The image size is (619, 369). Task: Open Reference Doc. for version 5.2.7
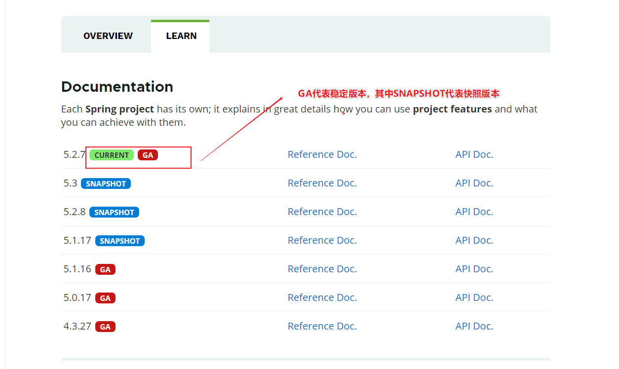click(322, 154)
